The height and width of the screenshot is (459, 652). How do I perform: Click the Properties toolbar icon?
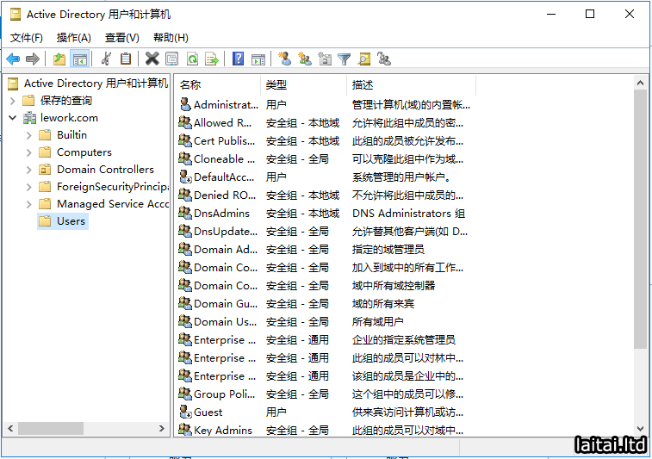pos(171,59)
